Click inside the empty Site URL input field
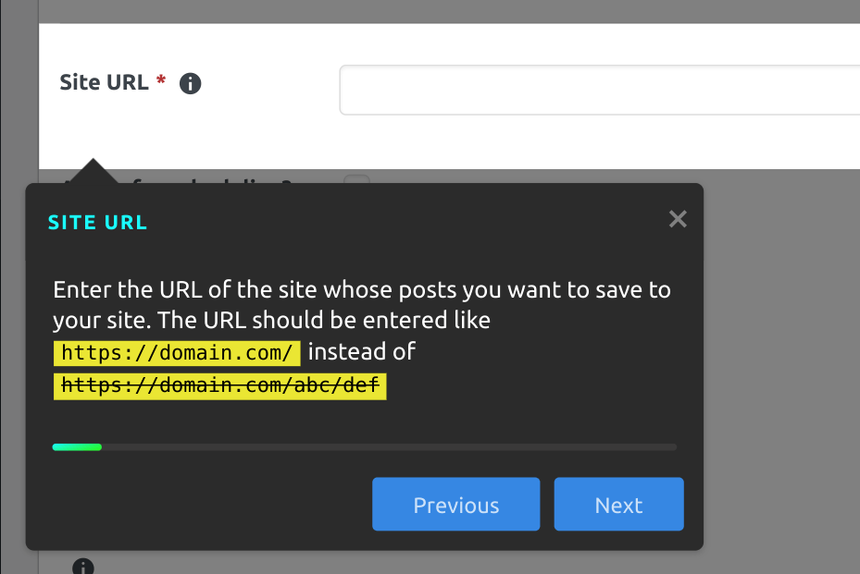860x574 pixels. [602, 90]
